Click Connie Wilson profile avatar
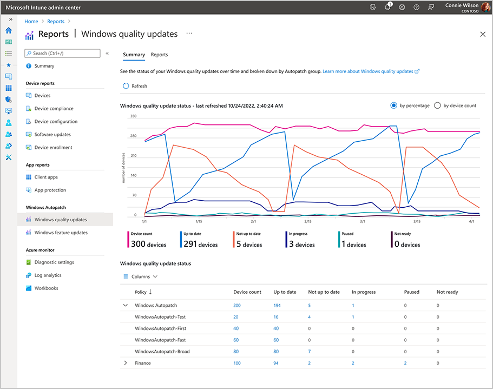 coord(485,7)
